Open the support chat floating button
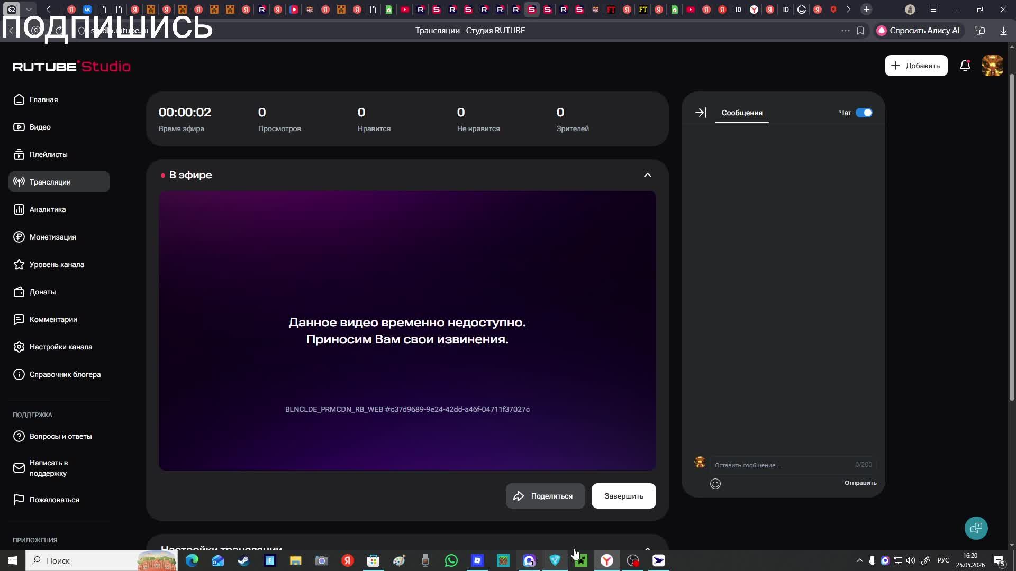The height and width of the screenshot is (571, 1016). 976,528
